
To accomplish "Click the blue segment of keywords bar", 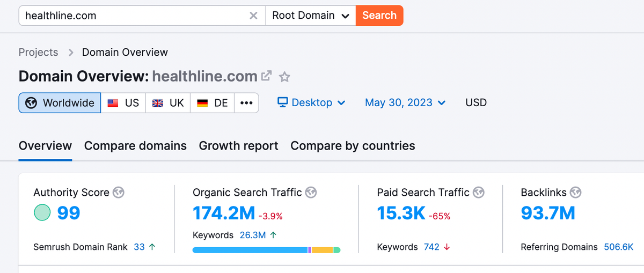I will 250,250.
